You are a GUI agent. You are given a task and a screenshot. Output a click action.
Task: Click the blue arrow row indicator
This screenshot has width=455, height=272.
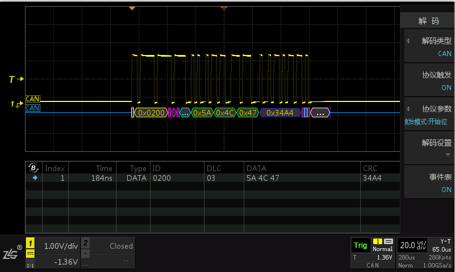[x=35, y=178]
